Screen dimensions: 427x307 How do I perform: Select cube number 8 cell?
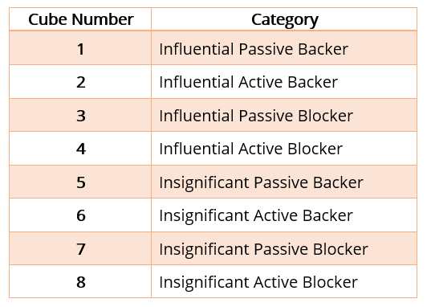tap(80, 281)
